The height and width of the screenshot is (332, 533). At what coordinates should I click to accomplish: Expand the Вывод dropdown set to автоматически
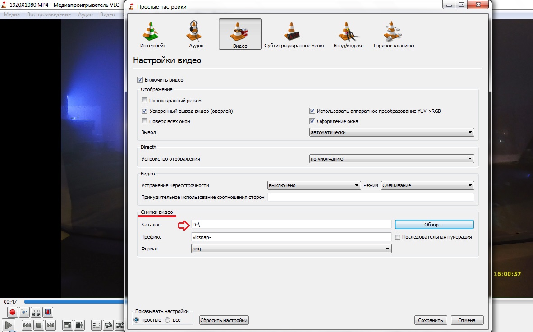(391, 133)
